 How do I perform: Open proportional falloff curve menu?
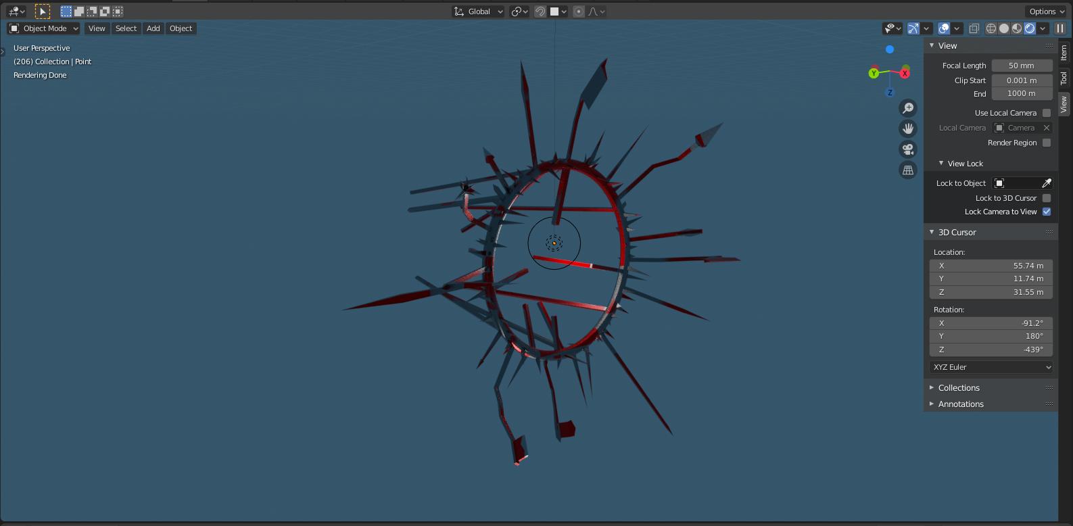point(596,11)
